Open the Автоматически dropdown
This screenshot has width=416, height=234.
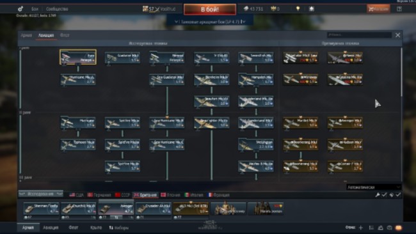(x=374, y=187)
